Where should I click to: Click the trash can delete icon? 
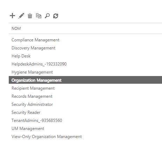(x=30, y=16)
